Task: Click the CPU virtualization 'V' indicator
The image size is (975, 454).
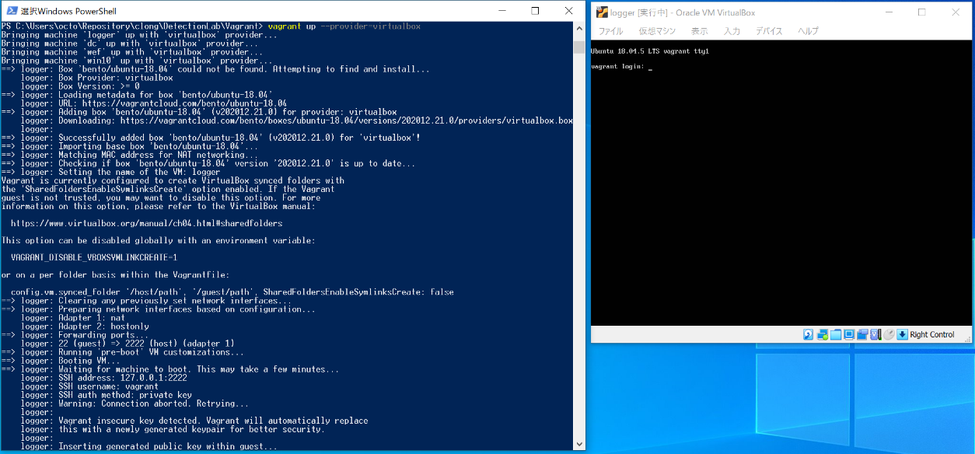Action: (875, 334)
